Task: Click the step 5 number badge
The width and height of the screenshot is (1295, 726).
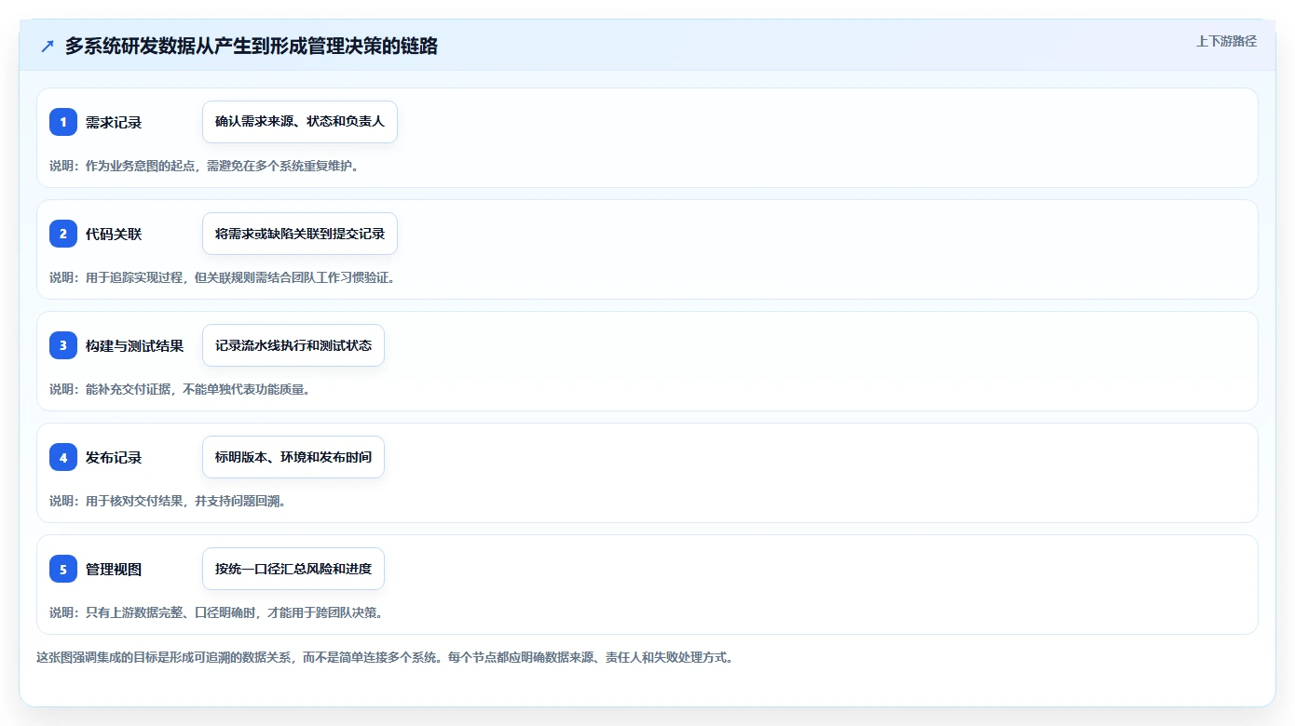Action: point(63,569)
